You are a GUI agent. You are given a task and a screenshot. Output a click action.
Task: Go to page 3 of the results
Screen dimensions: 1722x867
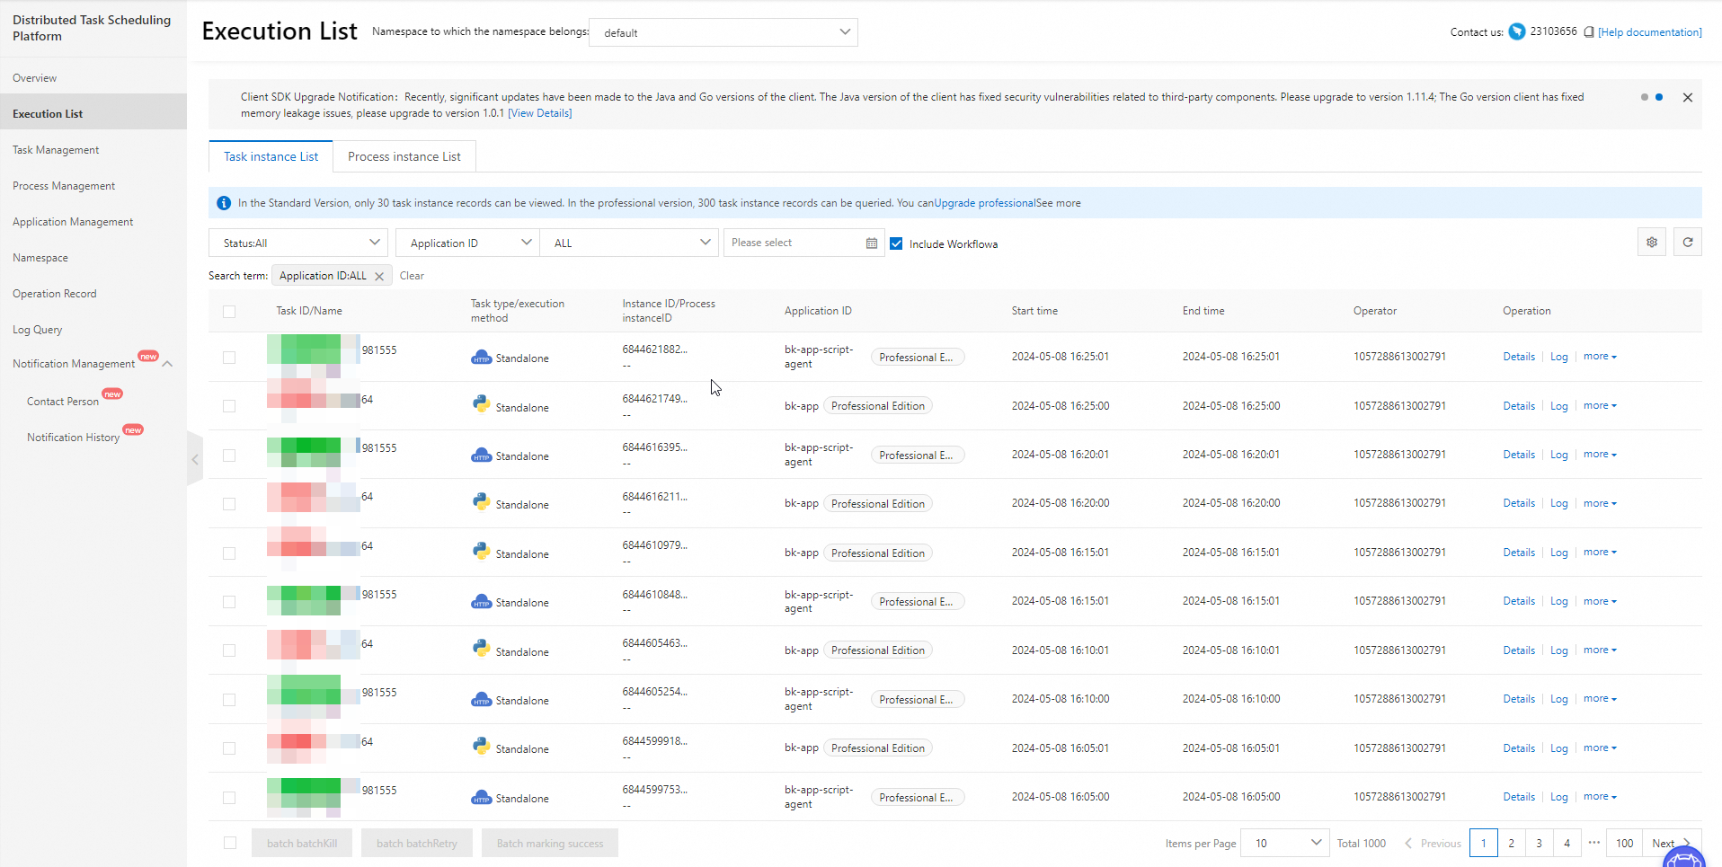1539,843
